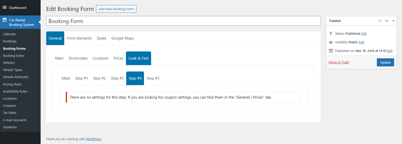Edit the visibility setting
This screenshot has height=144, width=402.
coord(361,42)
